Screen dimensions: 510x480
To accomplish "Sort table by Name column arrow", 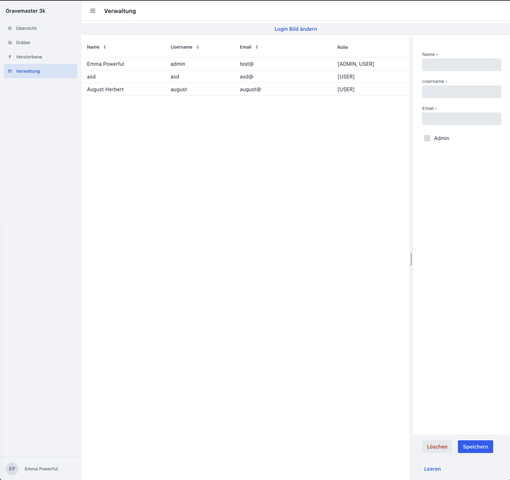I will (104, 47).
